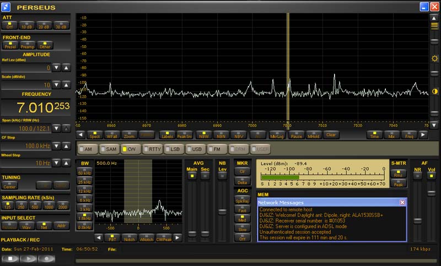Set the attenuator to 30 dB
The image size is (441, 266).
(61, 25)
